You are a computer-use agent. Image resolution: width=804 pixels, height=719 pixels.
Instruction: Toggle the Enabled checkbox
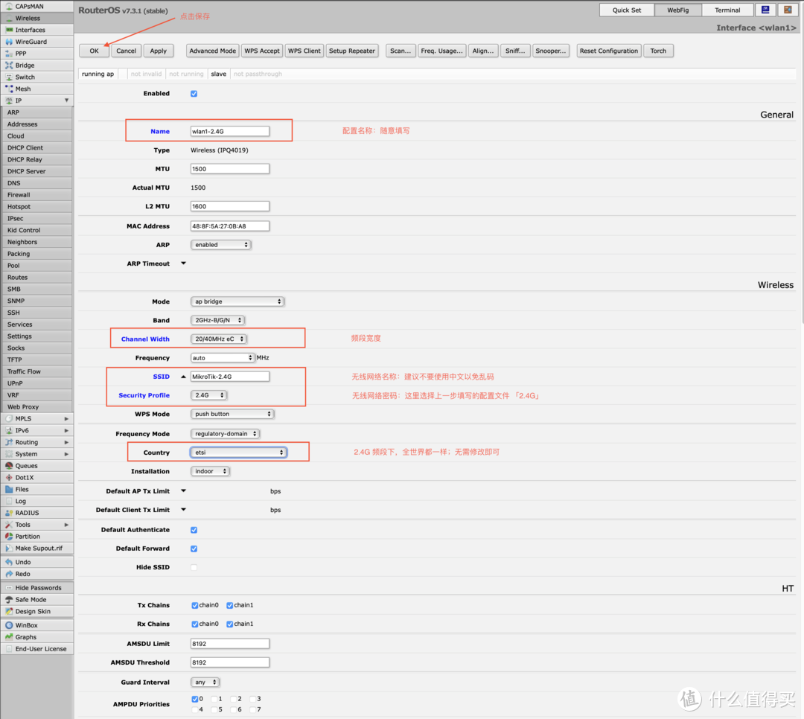pyautogui.click(x=194, y=94)
